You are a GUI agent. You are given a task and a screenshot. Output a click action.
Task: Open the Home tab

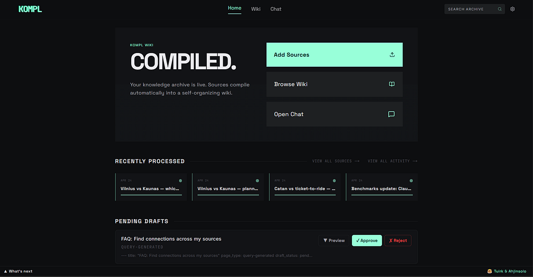(x=235, y=8)
